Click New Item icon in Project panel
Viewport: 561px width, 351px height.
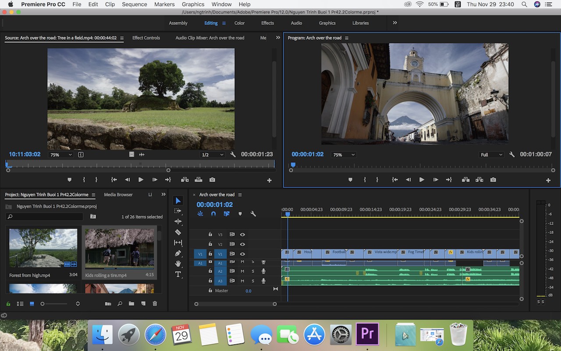point(143,304)
